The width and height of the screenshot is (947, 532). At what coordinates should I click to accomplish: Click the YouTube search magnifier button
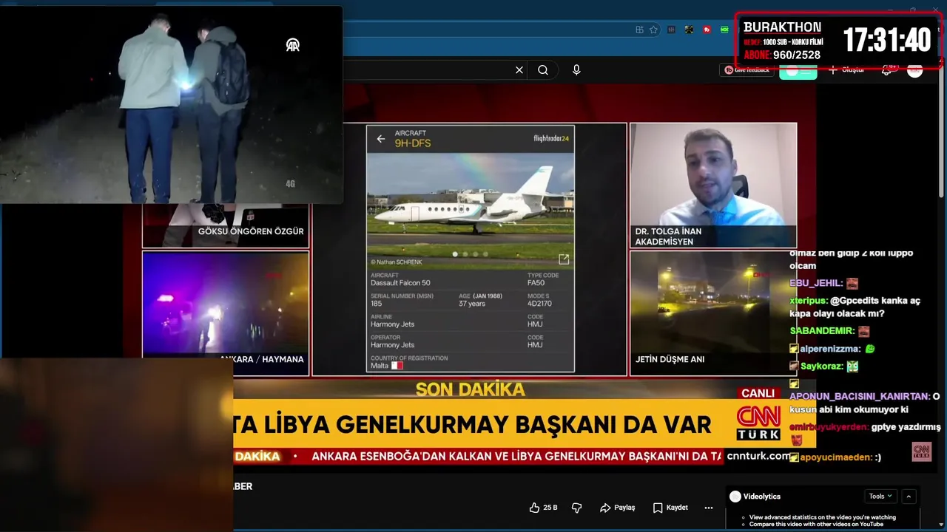(x=543, y=70)
